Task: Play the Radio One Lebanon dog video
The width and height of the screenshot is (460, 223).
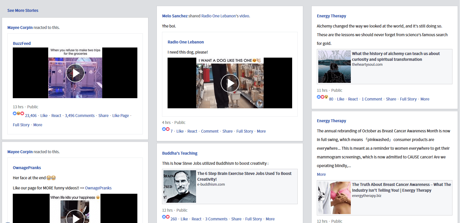Action: tap(230, 83)
